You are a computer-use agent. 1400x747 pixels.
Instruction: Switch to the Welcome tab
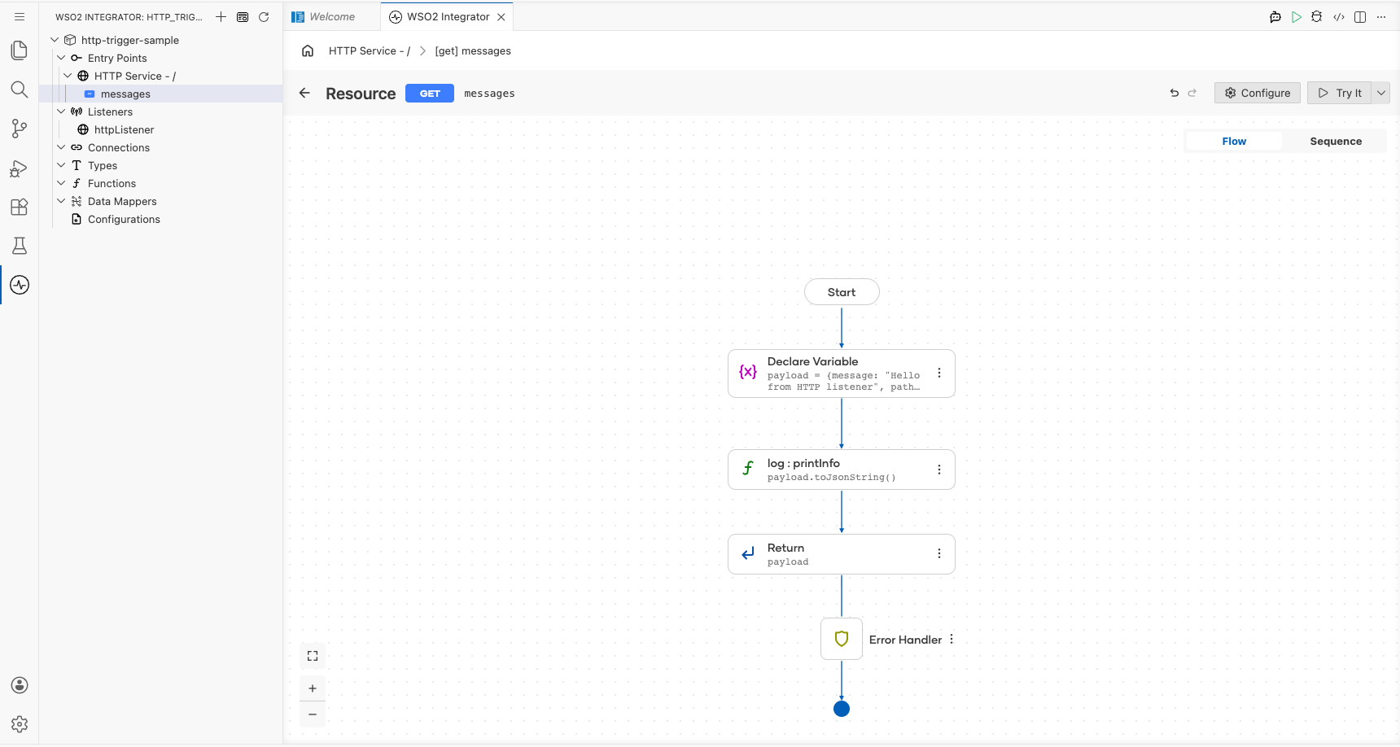coord(332,17)
